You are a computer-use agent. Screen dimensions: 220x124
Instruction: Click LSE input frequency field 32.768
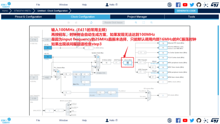tap(34, 40)
